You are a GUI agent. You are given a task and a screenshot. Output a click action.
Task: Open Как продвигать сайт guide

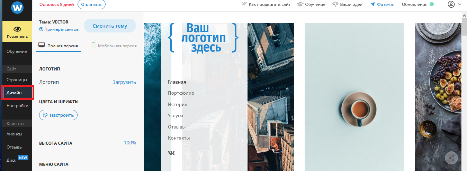[x=266, y=4]
